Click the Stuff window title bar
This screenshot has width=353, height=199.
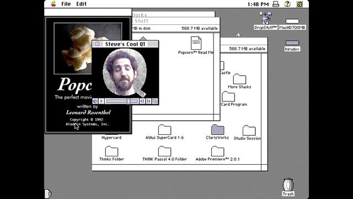pos(175,21)
